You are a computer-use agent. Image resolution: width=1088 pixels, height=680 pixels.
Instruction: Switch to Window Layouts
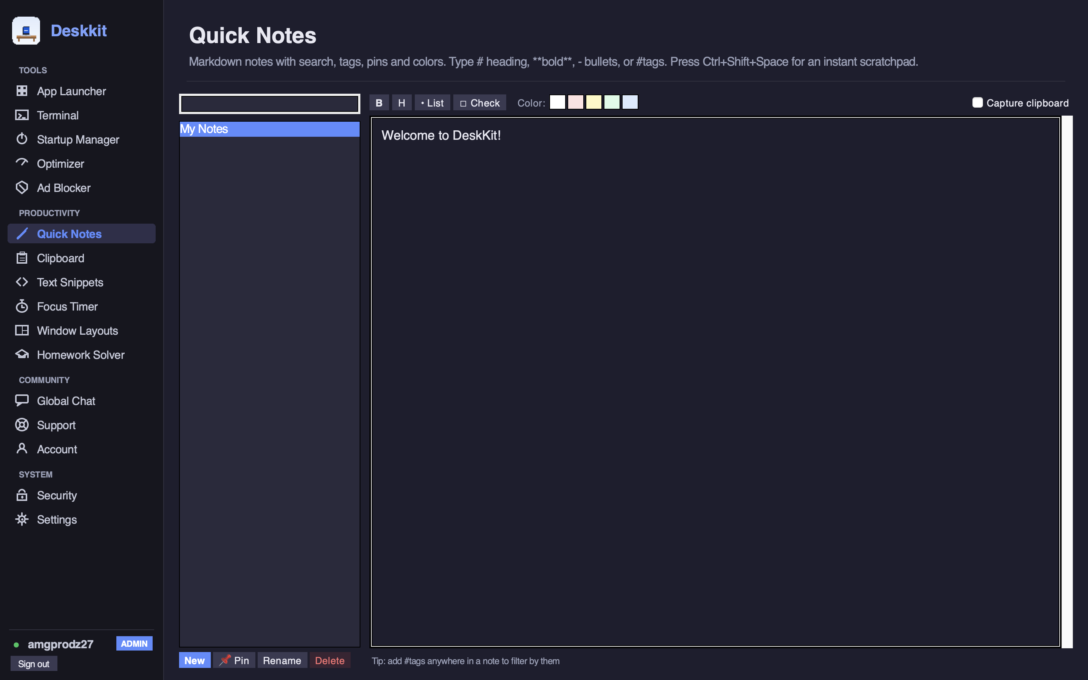(x=81, y=331)
